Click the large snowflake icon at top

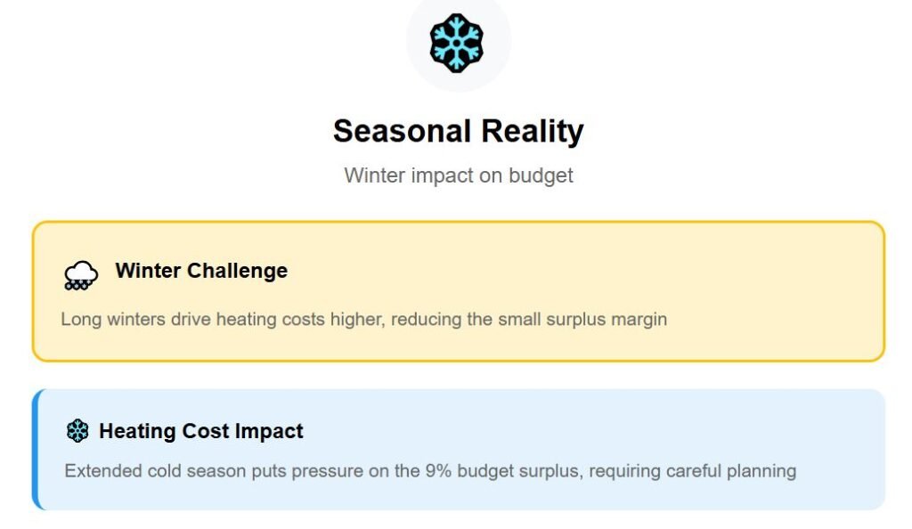point(456,42)
